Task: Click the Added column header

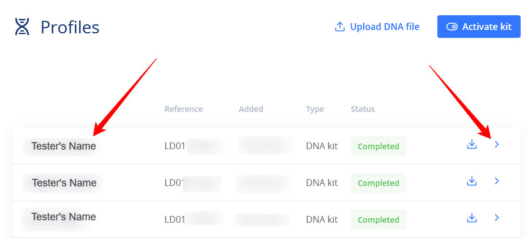Action: [251, 109]
